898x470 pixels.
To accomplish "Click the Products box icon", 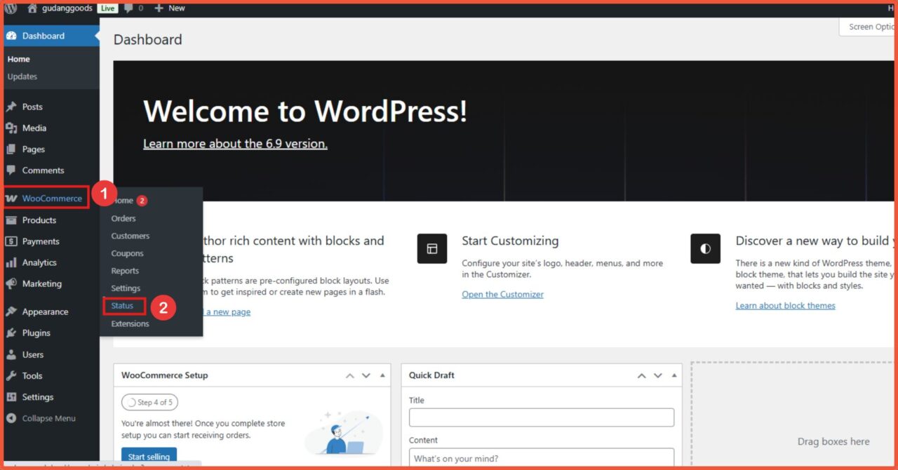I will 11,220.
